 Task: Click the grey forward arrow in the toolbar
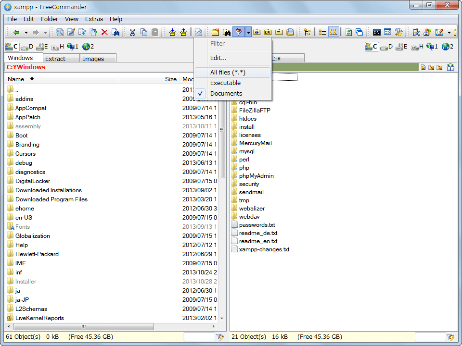[36, 32]
